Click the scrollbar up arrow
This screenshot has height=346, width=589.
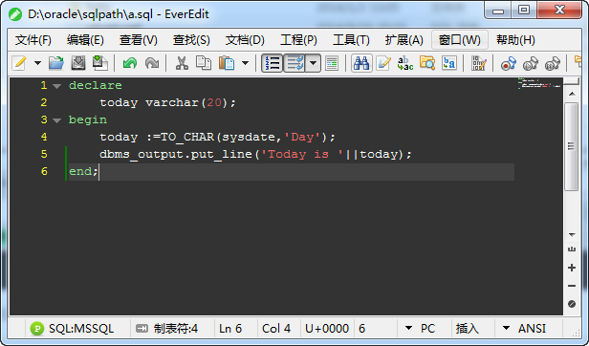pyautogui.click(x=572, y=94)
